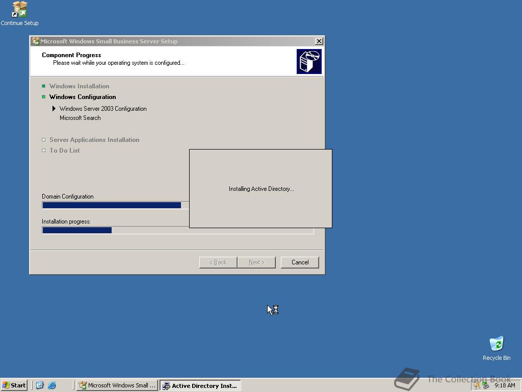
Task: Close the Small Business Server Setup window
Action: pyautogui.click(x=319, y=41)
